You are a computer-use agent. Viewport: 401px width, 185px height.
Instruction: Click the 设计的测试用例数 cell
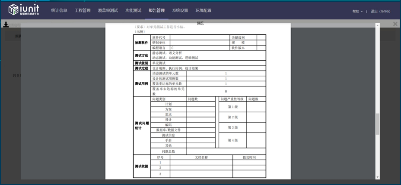[168, 78]
